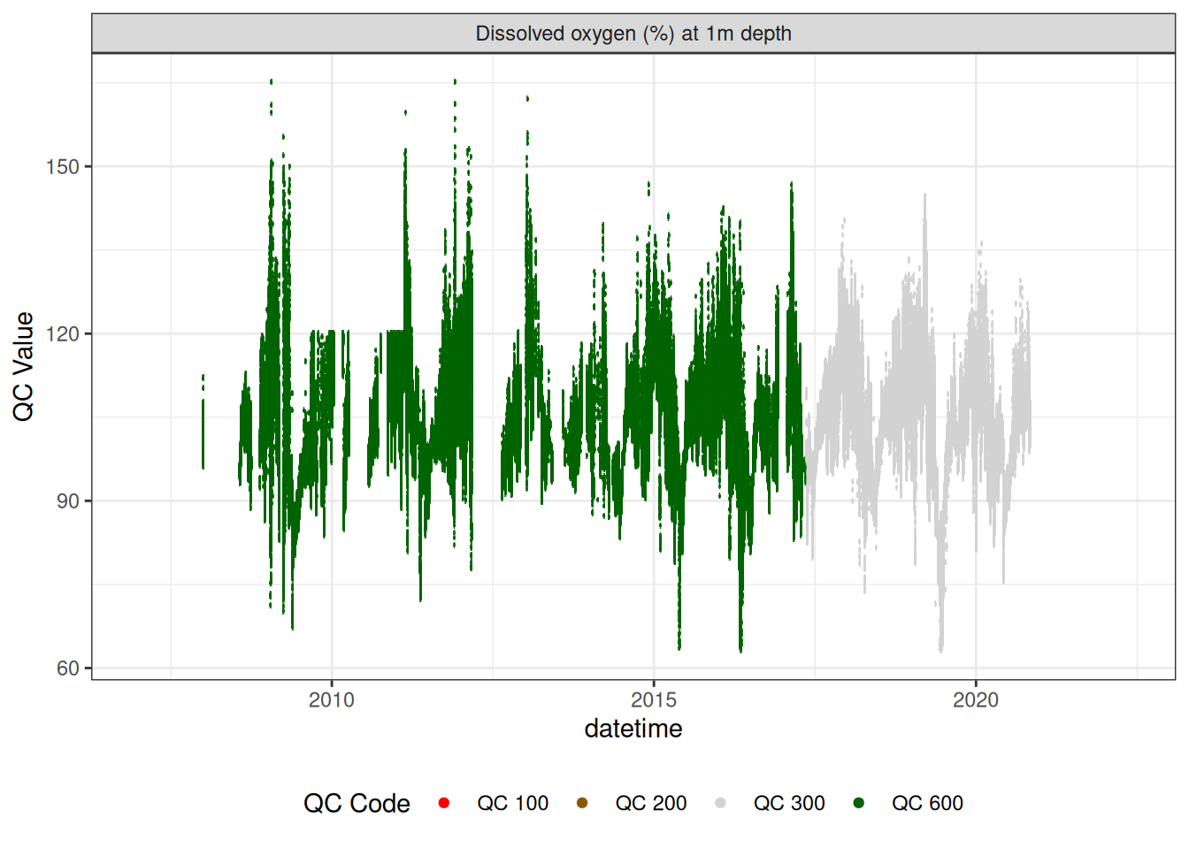Click the 150 y-axis tick label

(62, 166)
